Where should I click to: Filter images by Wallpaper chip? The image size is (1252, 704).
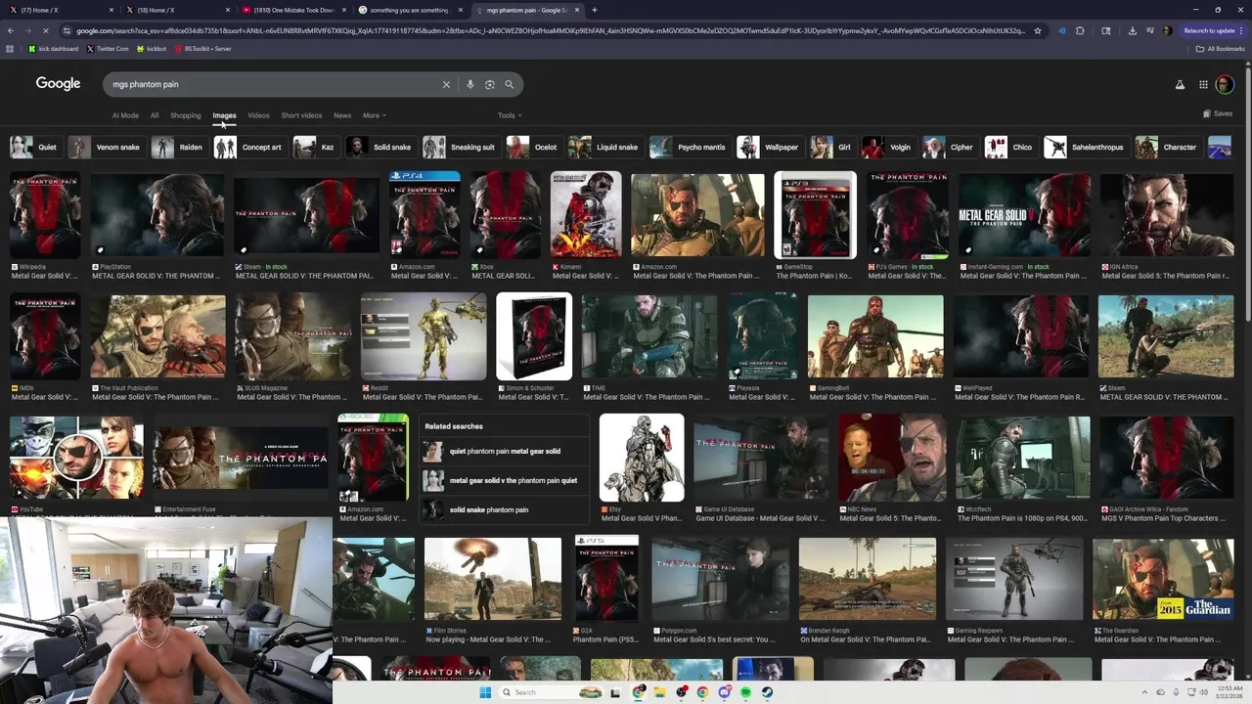click(769, 148)
